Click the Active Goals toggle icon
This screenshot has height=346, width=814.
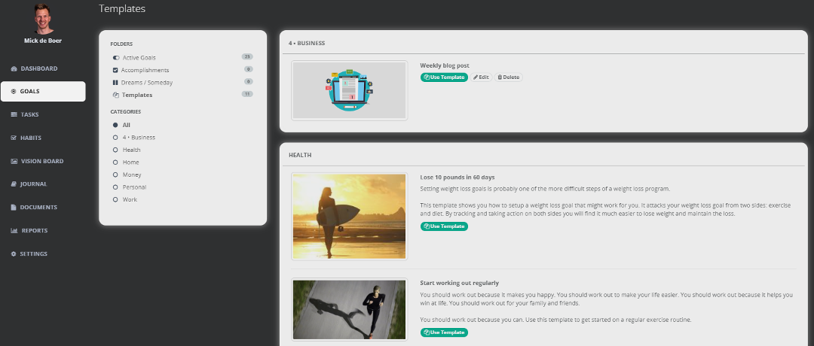pyautogui.click(x=116, y=58)
